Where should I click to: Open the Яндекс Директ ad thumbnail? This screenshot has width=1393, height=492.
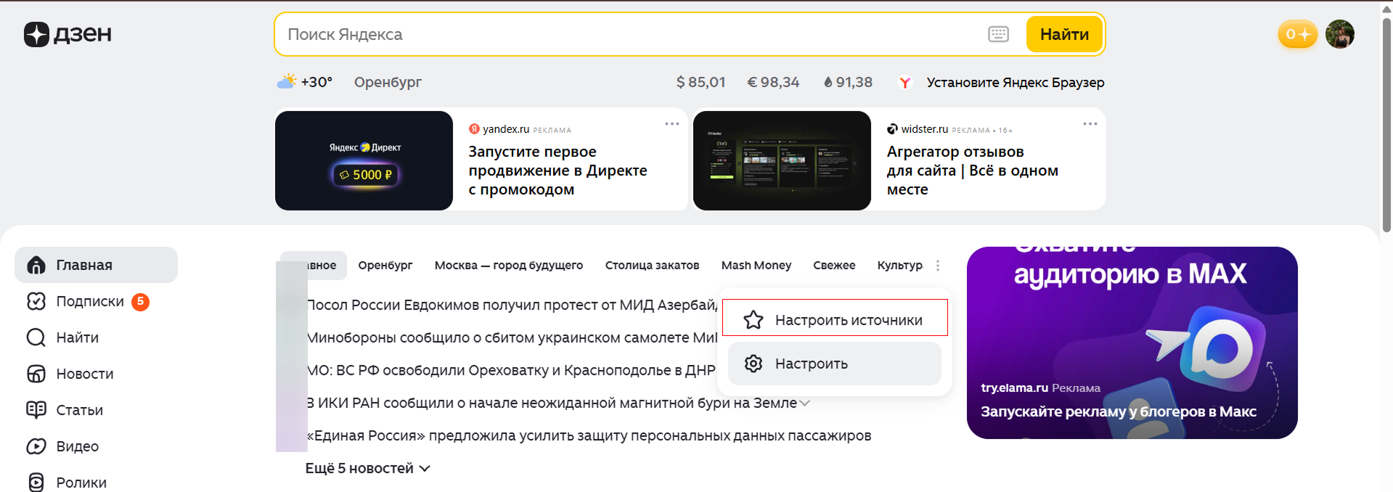pos(364,160)
